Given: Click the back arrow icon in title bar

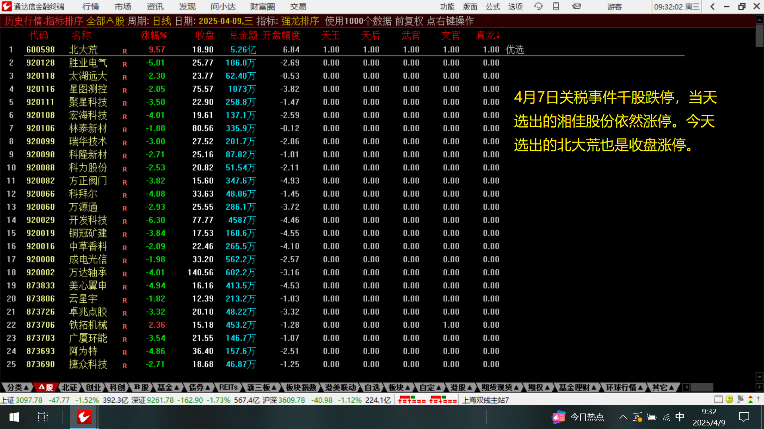Looking at the screenshot, I should point(712,6).
